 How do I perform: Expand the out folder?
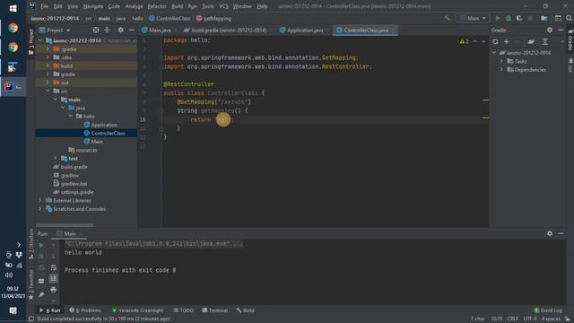(48, 83)
